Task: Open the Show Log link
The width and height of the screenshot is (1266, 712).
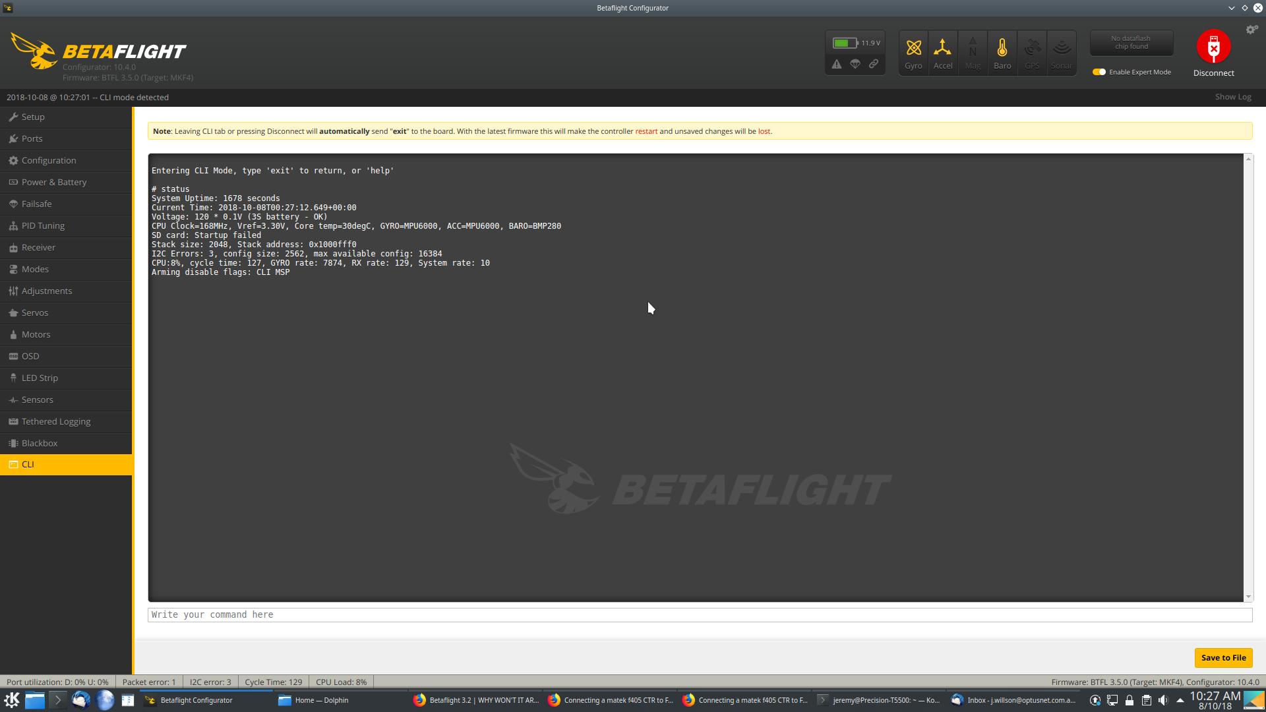Action: (x=1233, y=97)
